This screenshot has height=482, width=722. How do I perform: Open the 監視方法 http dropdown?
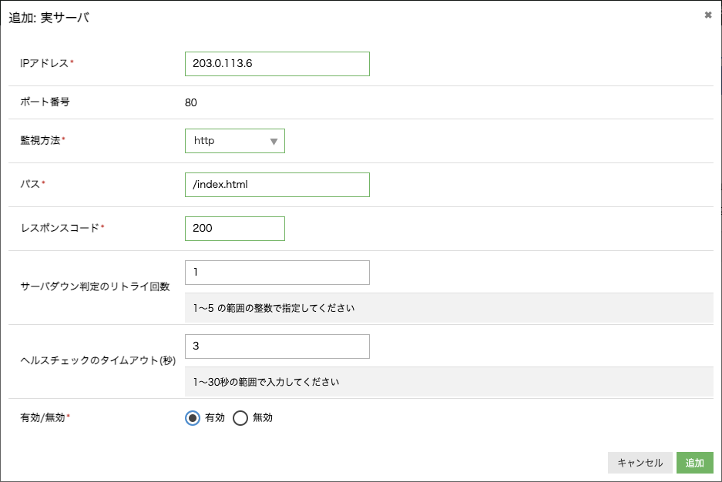tap(234, 141)
